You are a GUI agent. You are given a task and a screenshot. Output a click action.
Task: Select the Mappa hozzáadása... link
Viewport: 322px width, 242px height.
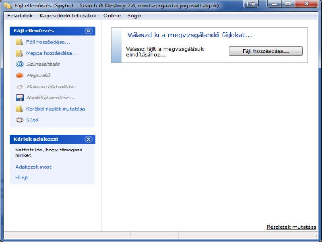[52, 53]
